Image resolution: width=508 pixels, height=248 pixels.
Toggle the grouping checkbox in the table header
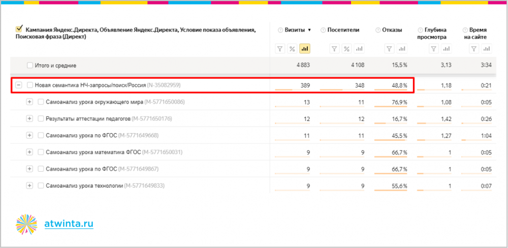pyautogui.click(x=19, y=29)
